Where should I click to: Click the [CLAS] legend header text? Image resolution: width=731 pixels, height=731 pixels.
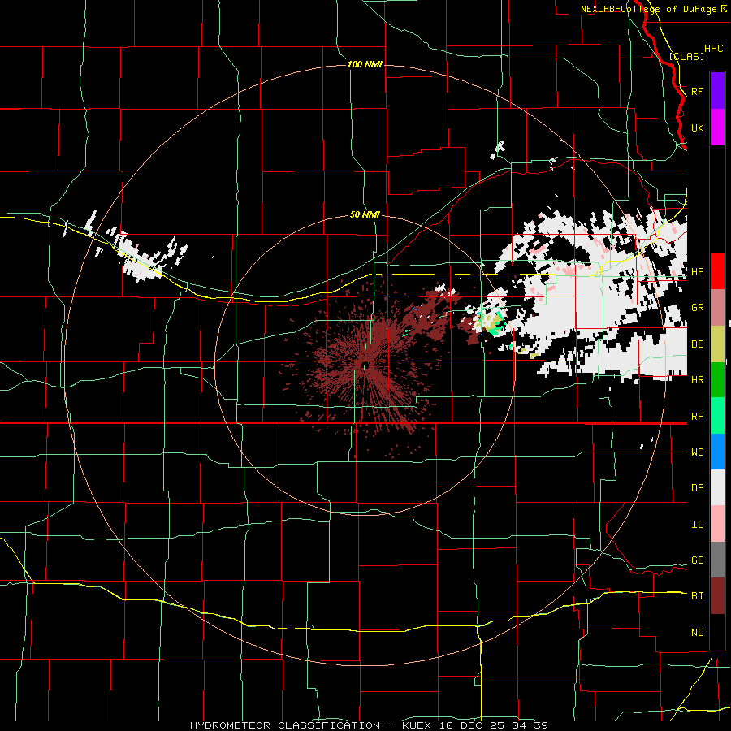pos(686,56)
